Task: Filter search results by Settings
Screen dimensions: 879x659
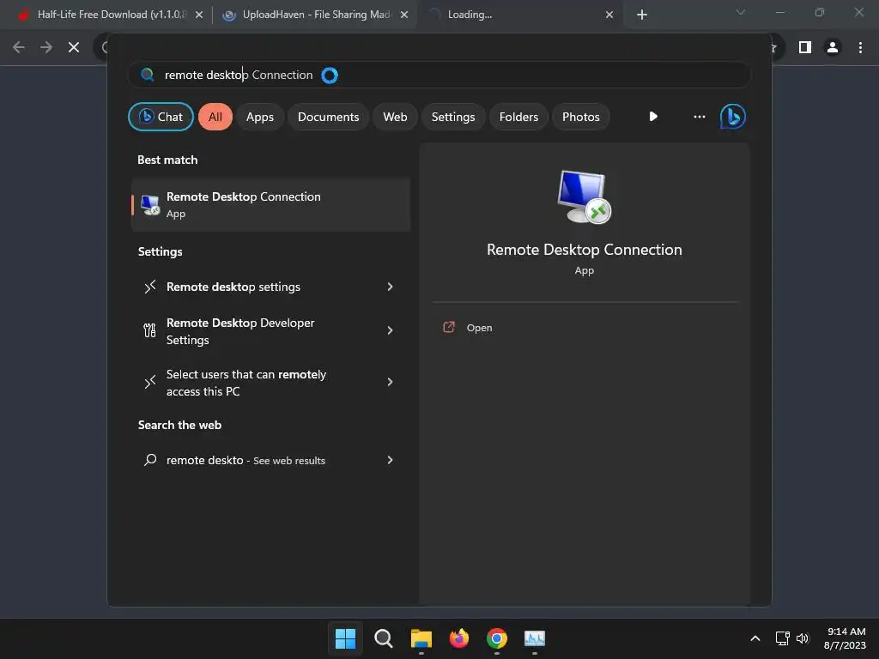Action: pos(453,117)
